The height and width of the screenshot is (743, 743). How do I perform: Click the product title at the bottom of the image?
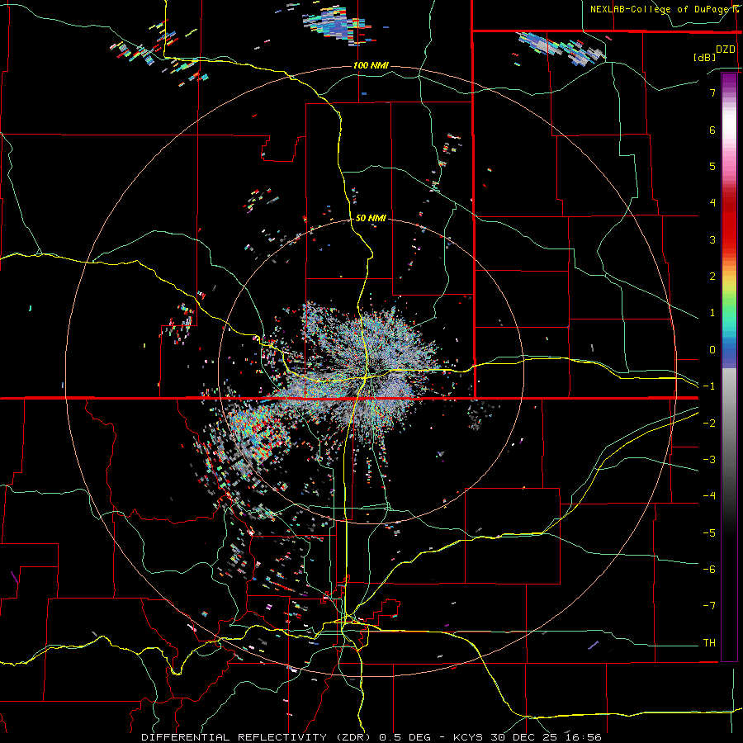[x=371, y=737]
